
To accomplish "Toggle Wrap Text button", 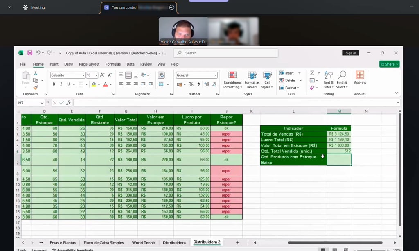I will click(161, 75).
